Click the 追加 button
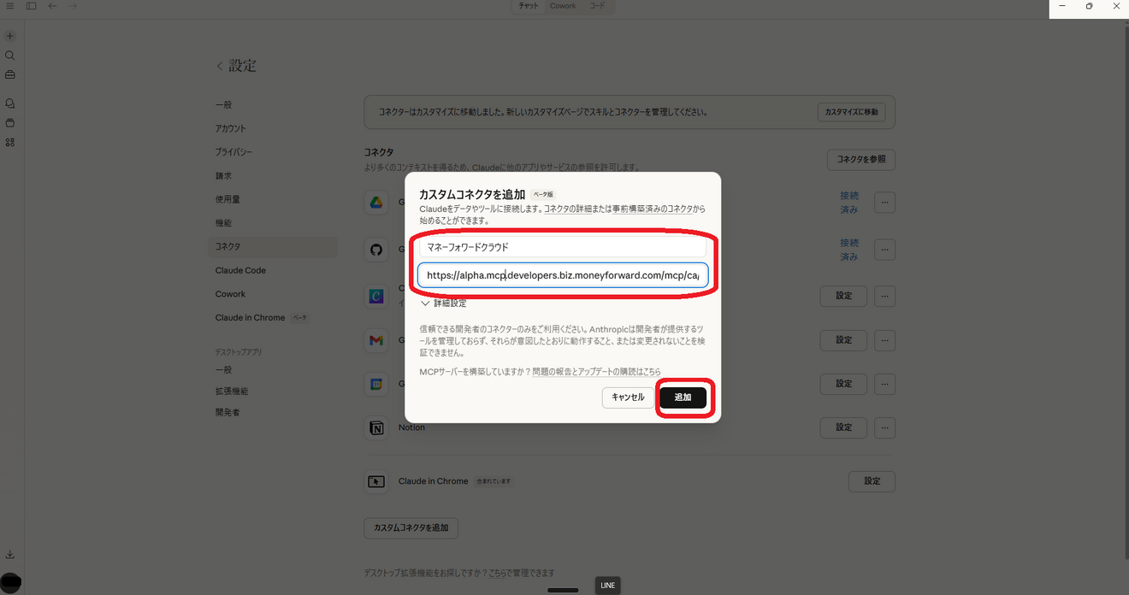The image size is (1129, 595). (x=683, y=398)
